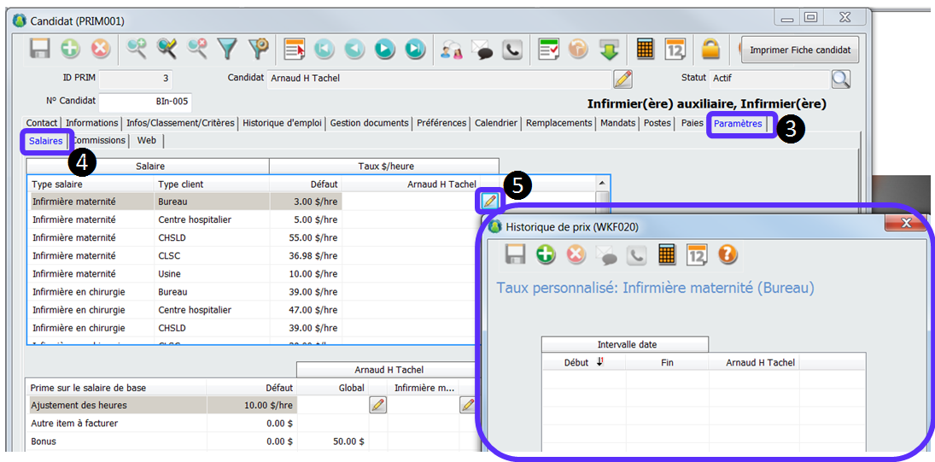The image size is (935, 462).
Task: Select the Historique d'emploi tab
Action: point(282,123)
